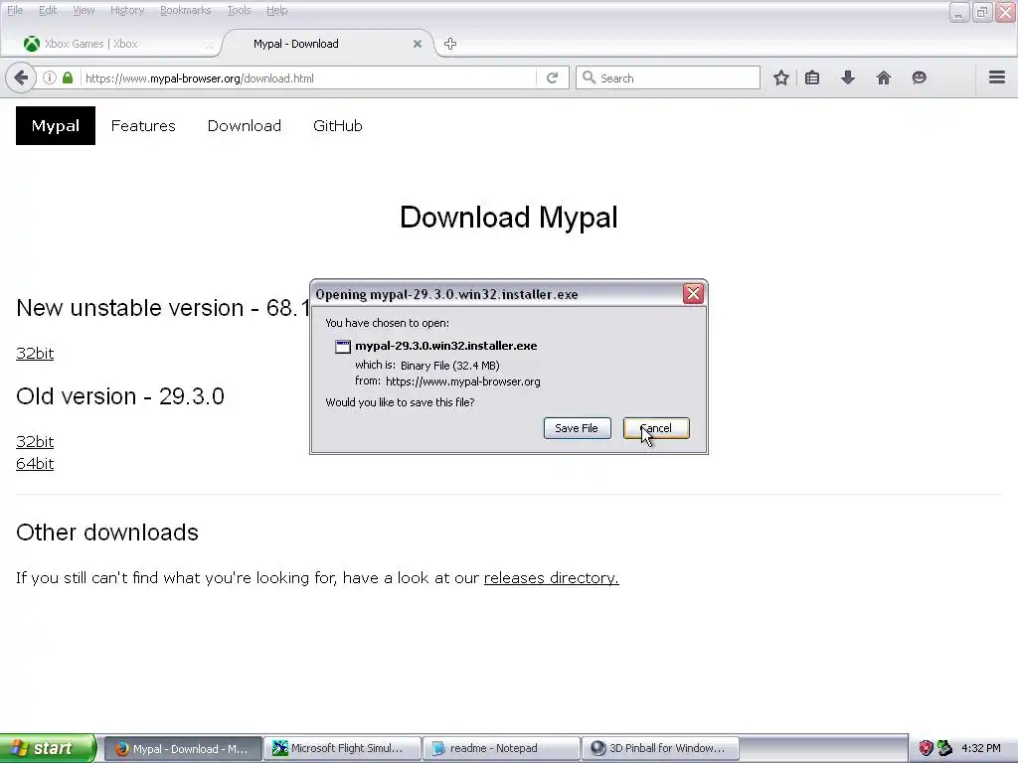Click the installer exe file icon in dialog

tap(343, 347)
